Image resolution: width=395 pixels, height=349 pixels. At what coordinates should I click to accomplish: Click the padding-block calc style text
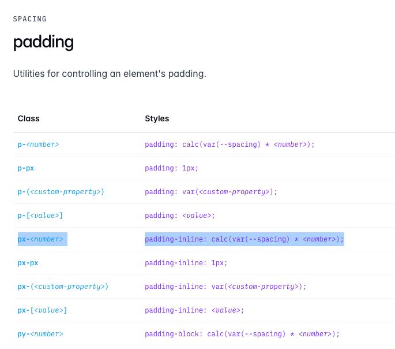click(x=242, y=334)
